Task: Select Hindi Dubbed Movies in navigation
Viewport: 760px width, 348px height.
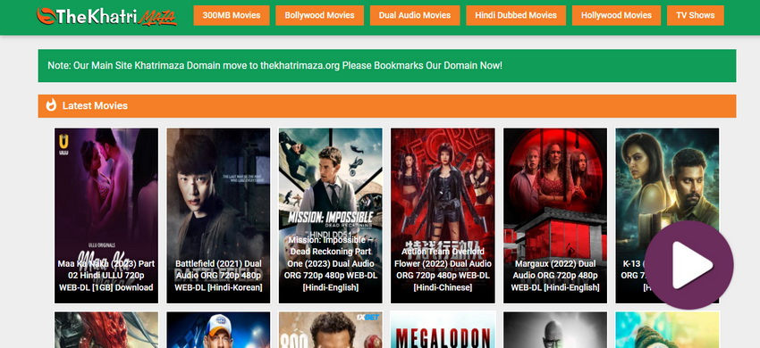Action: (516, 15)
